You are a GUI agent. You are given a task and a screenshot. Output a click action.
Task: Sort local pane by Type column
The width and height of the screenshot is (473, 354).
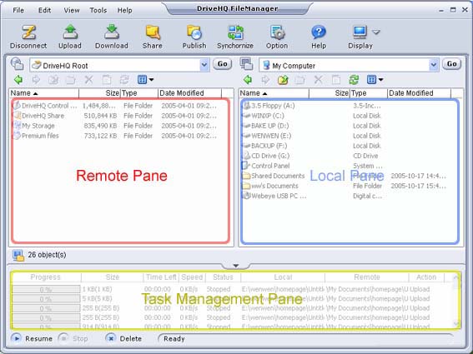coord(369,93)
